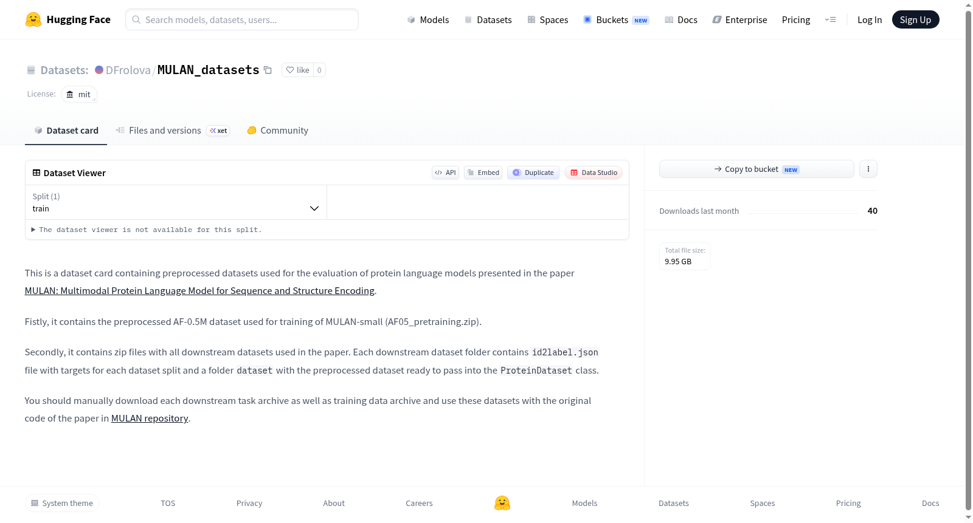The height and width of the screenshot is (523, 973).
Task: Click the Hugging Face emoji in footer
Action: click(x=502, y=503)
